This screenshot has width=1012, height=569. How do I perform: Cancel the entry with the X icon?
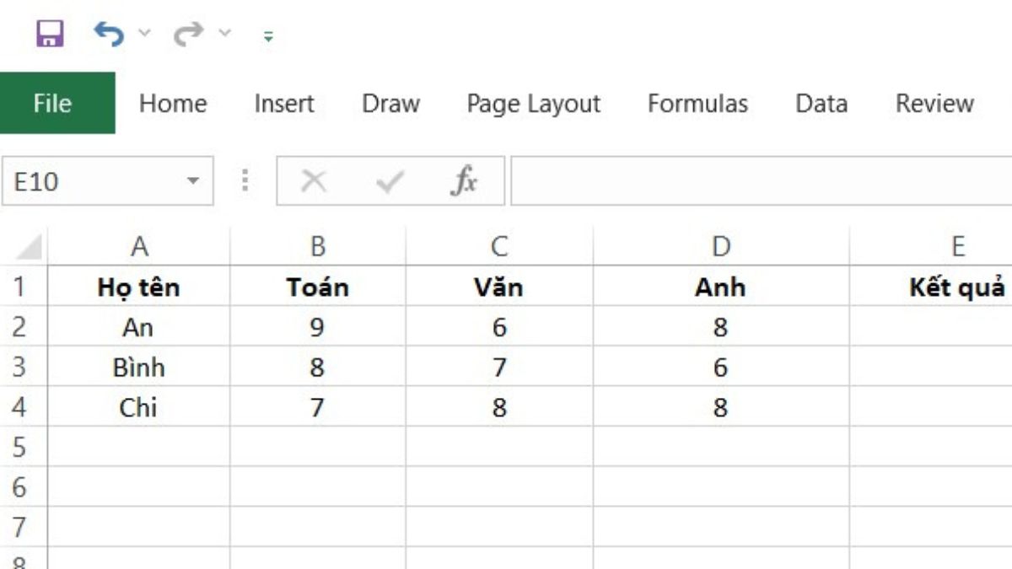click(315, 181)
